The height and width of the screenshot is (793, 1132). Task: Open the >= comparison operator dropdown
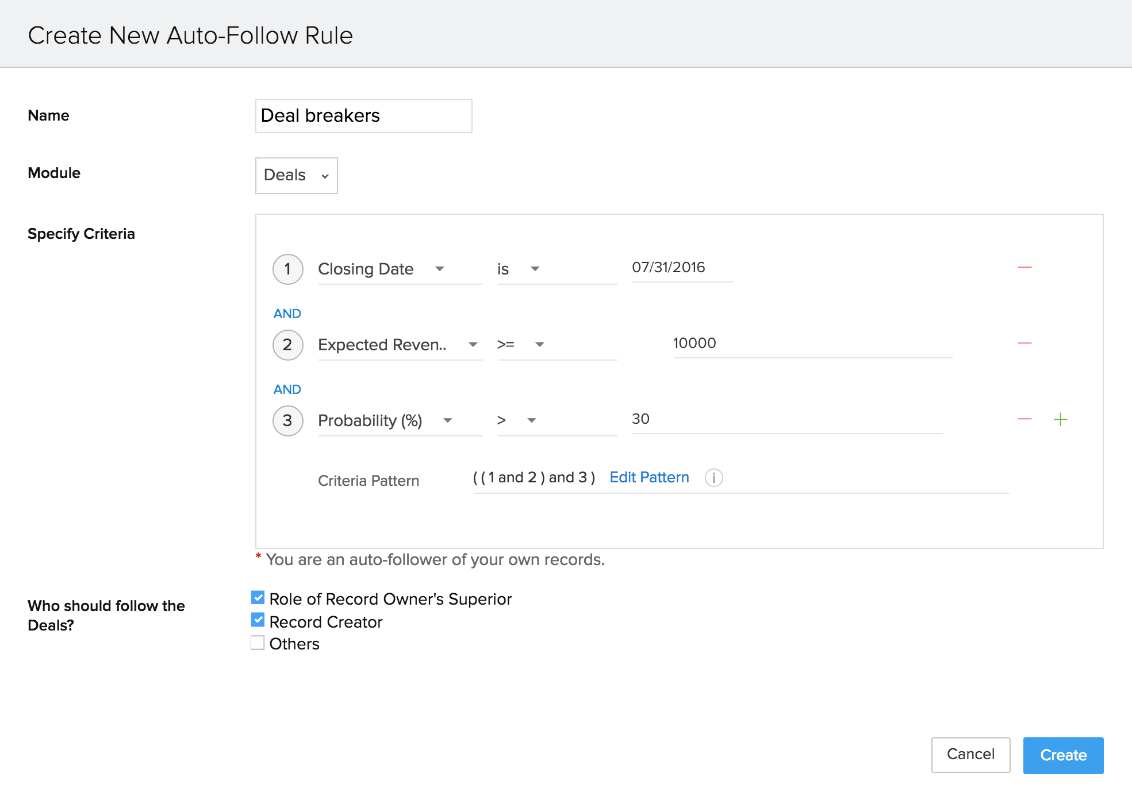point(555,345)
